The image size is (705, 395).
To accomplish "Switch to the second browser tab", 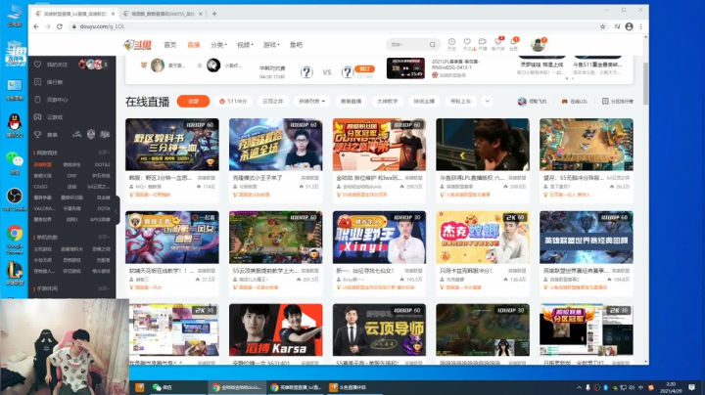I will click(x=163, y=14).
